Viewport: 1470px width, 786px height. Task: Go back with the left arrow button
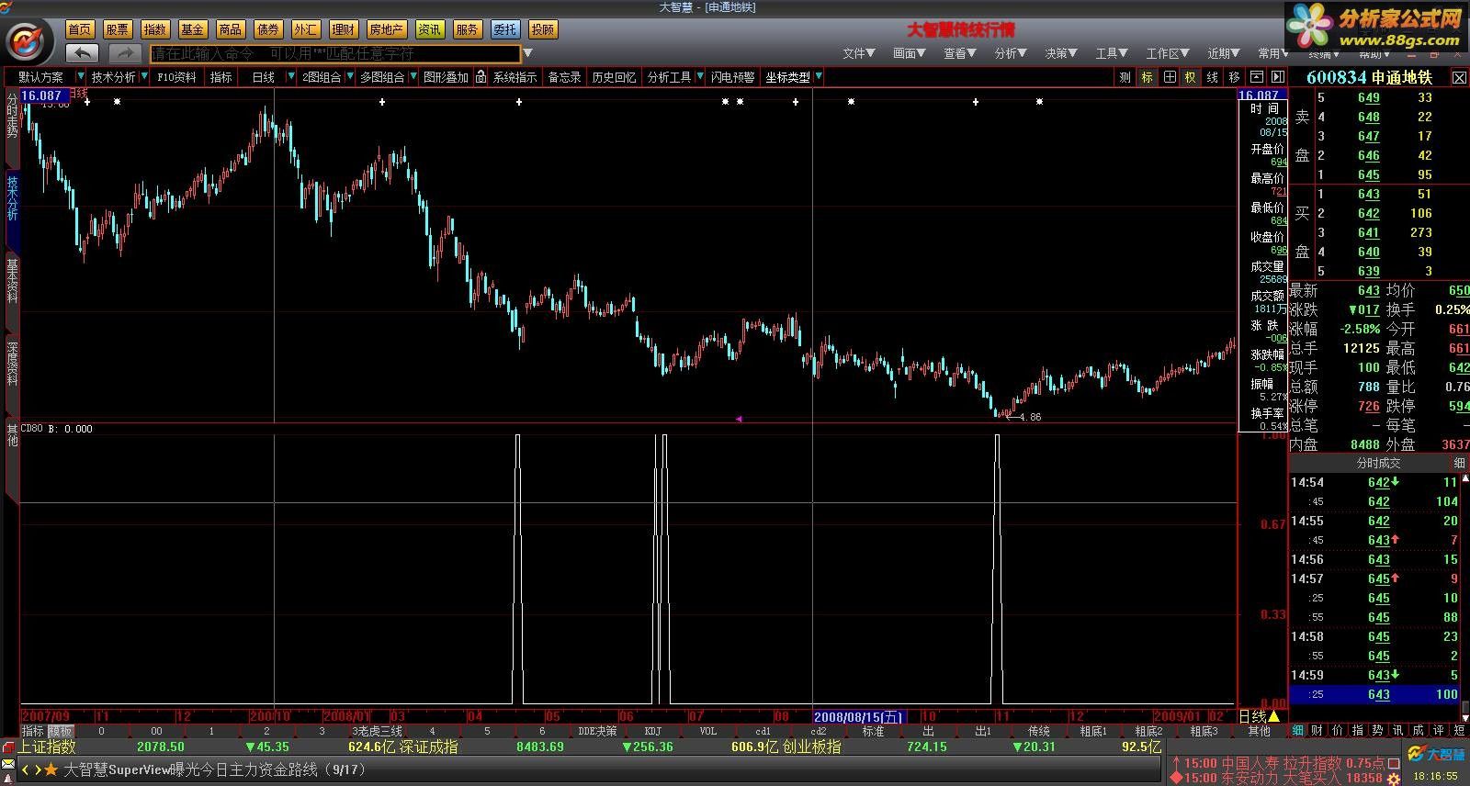84,53
